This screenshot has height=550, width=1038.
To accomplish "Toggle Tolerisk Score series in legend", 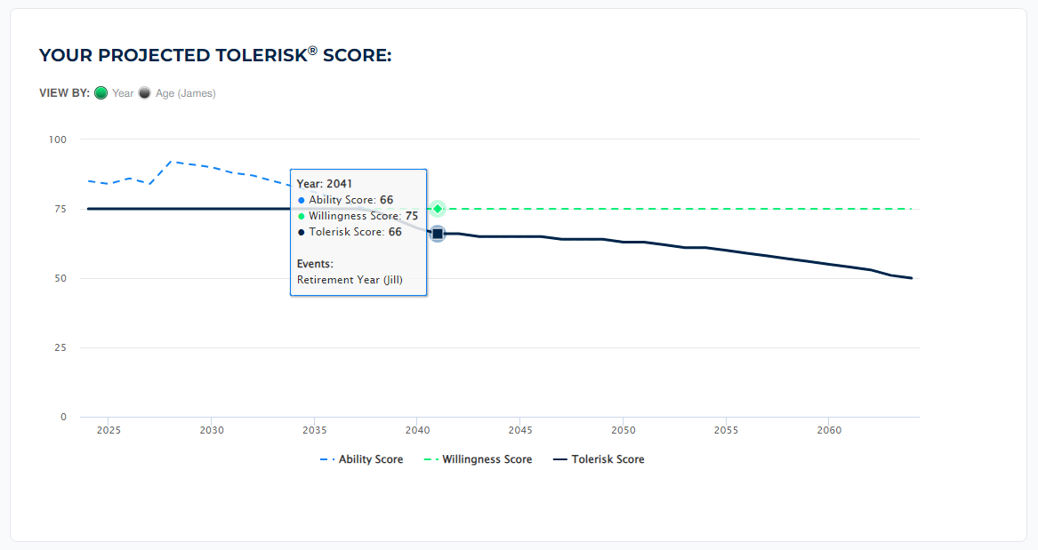I will [599, 459].
